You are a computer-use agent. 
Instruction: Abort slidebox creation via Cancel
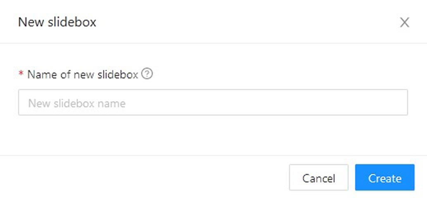[318, 178]
